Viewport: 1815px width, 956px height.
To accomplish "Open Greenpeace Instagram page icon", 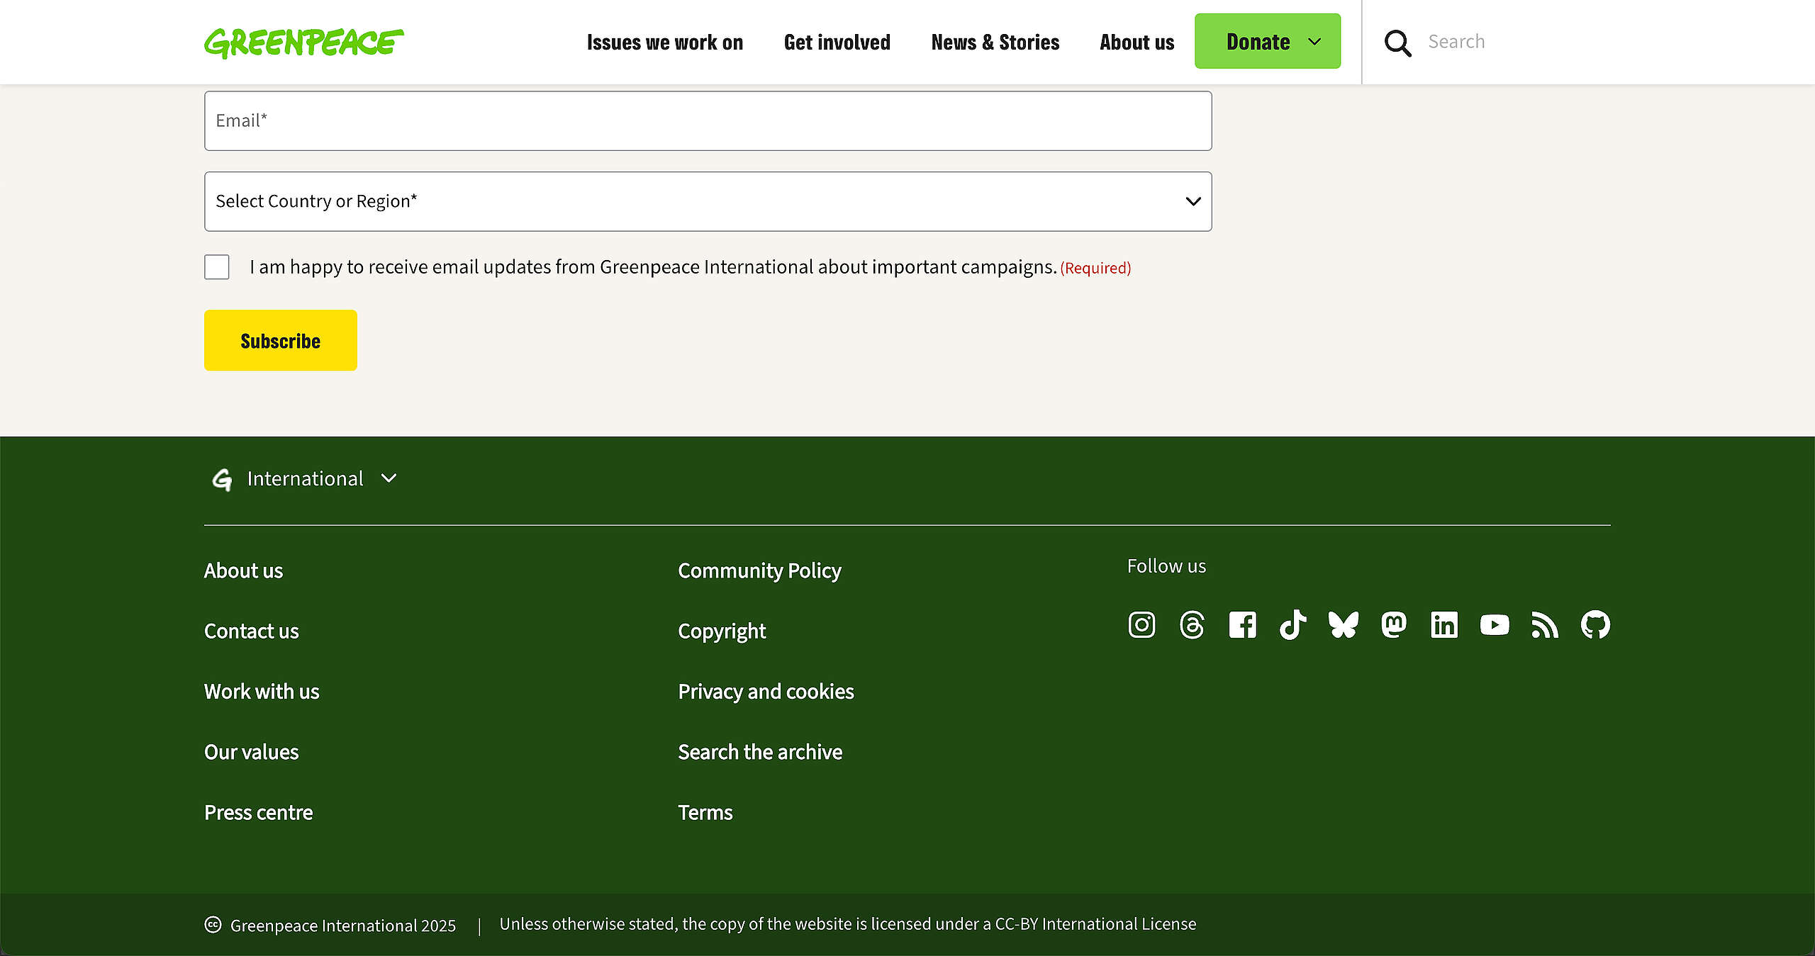I will coord(1141,625).
